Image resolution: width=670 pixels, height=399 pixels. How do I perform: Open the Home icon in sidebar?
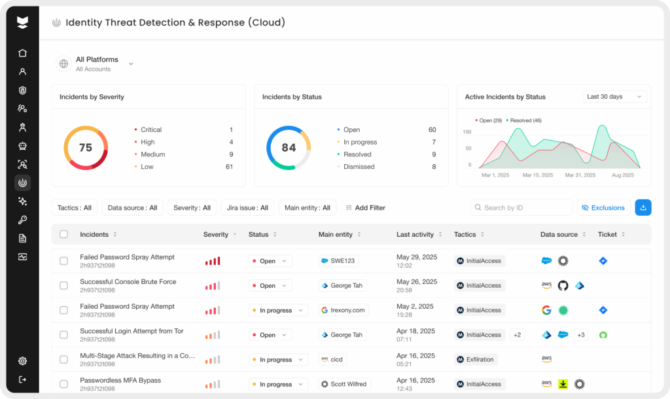pos(23,54)
